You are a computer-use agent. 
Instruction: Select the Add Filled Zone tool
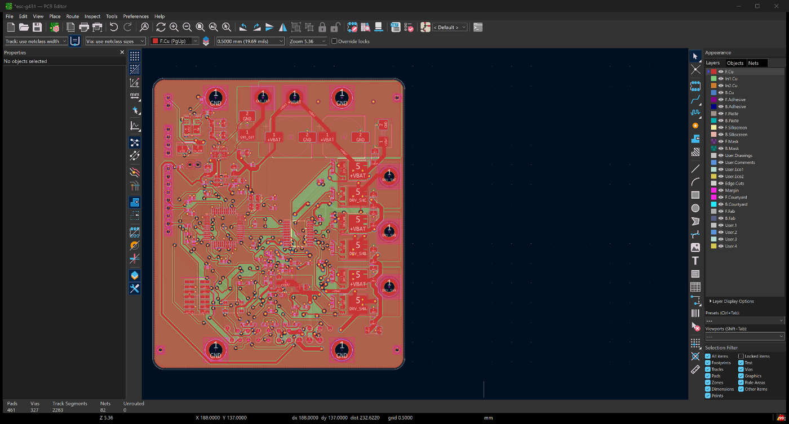pyautogui.click(x=695, y=139)
